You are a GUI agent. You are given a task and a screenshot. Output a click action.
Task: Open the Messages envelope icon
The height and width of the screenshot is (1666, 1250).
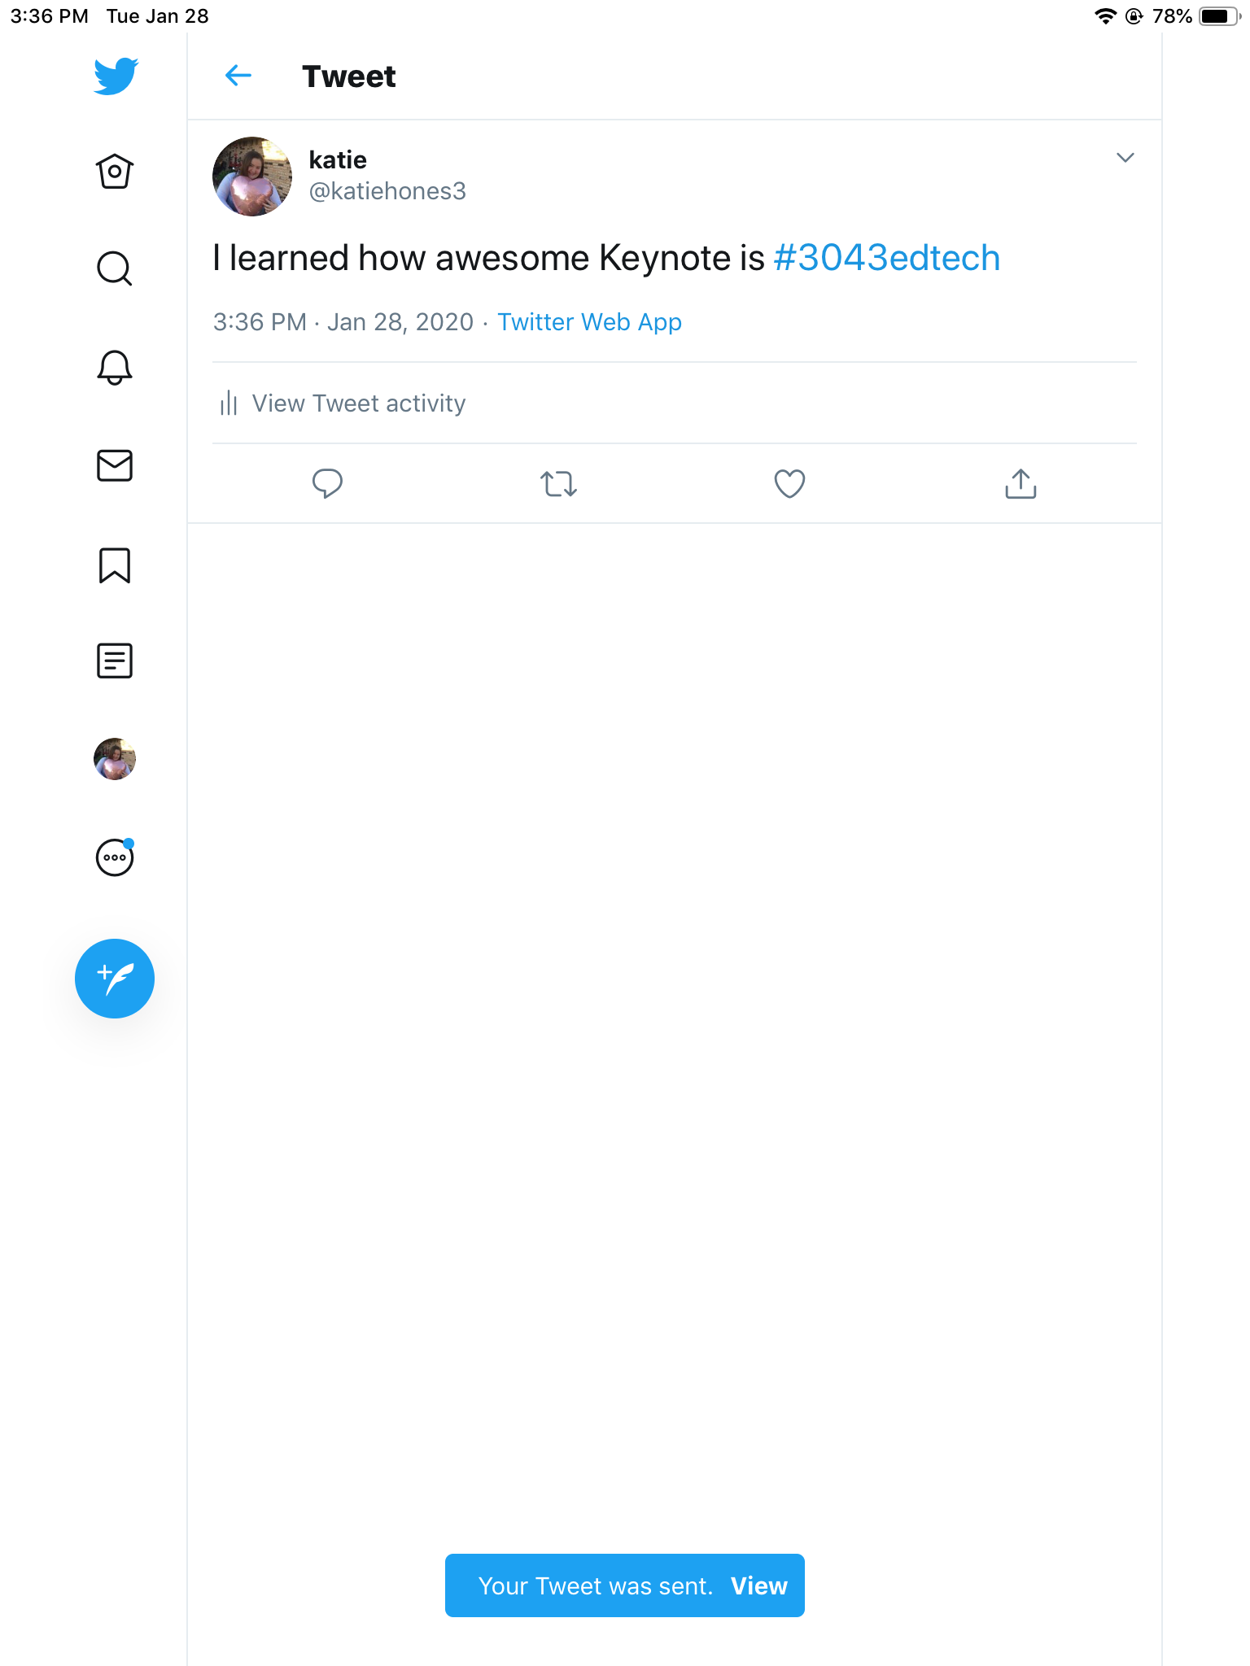click(x=115, y=466)
